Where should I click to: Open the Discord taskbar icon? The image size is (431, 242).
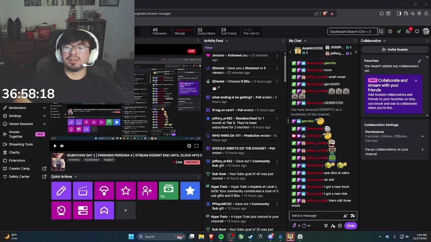(270, 237)
